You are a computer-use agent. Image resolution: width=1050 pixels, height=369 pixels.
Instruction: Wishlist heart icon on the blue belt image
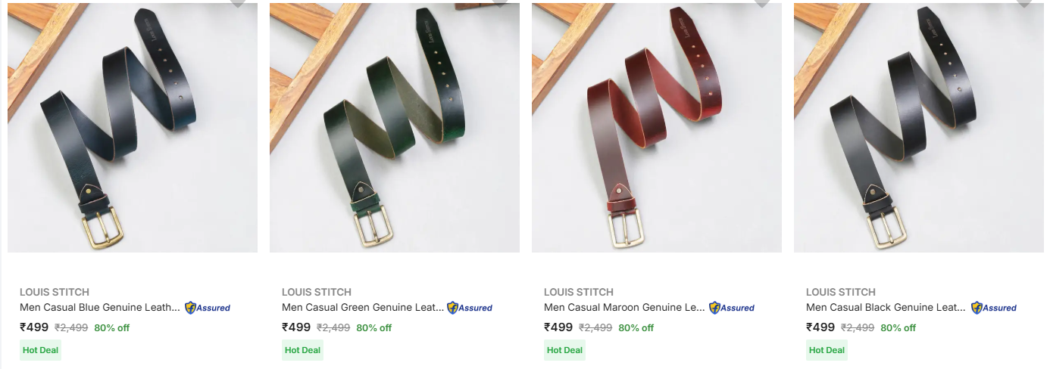tap(238, 2)
